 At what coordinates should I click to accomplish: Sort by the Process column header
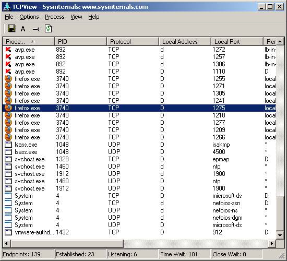click(x=29, y=42)
